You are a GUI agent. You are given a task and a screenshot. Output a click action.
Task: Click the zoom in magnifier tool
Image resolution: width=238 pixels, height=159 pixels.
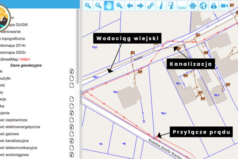click(88, 5)
